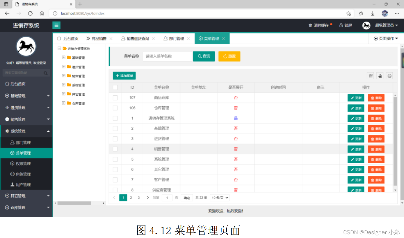Open the browser more options ellipsis menu
The width and height of the screenshot is (404, 238).
(x=397, y=13)
